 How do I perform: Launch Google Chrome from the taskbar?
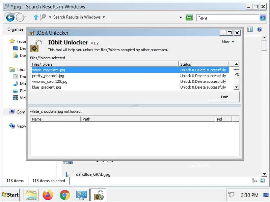64,195
